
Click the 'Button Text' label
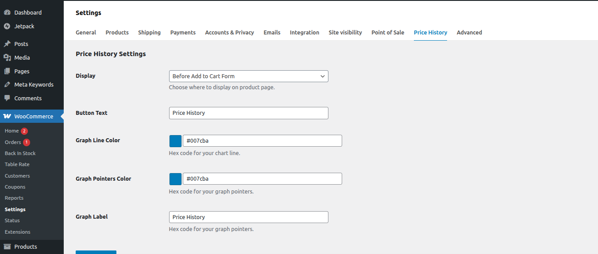92,113
